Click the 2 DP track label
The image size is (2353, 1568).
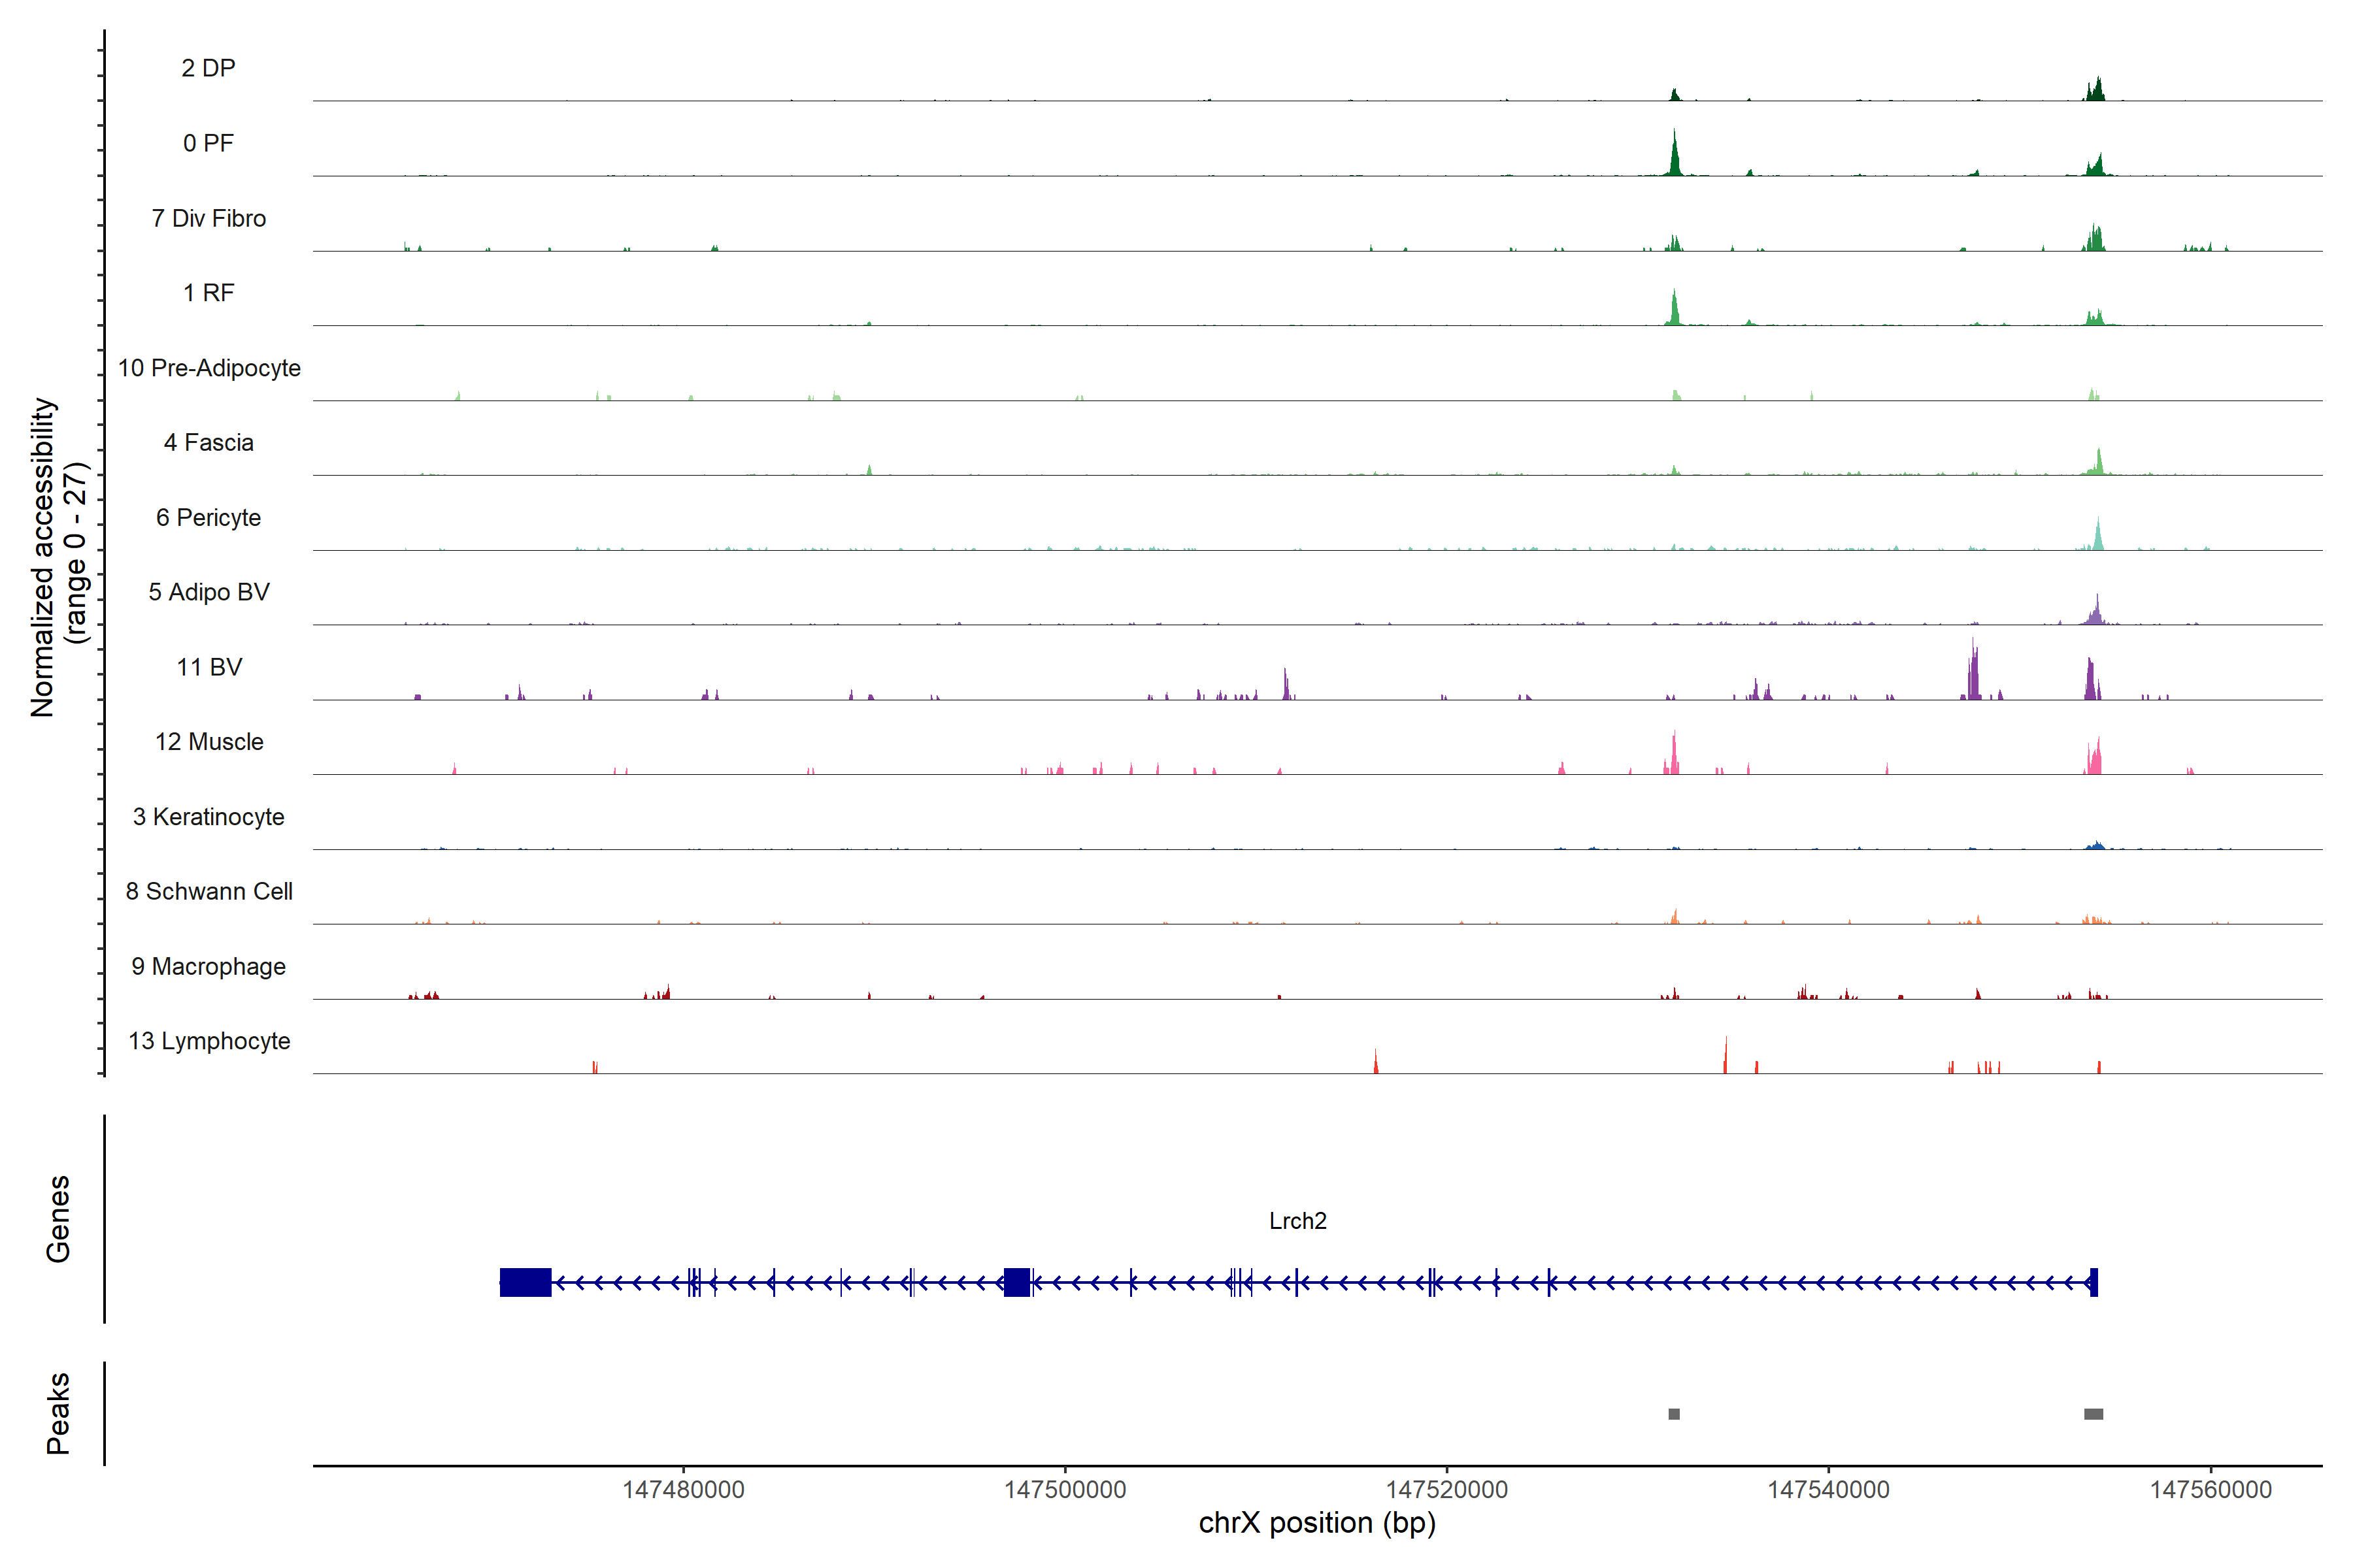(208, 68)
